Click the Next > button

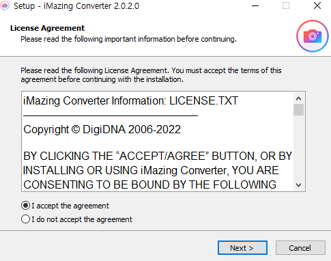pos(242,248)
